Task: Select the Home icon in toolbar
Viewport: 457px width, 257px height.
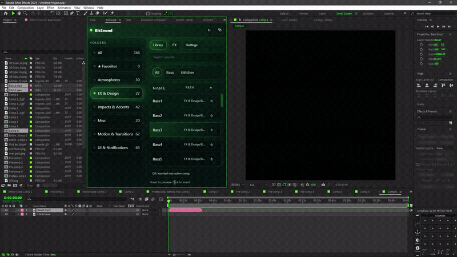Action: [6, 13]
